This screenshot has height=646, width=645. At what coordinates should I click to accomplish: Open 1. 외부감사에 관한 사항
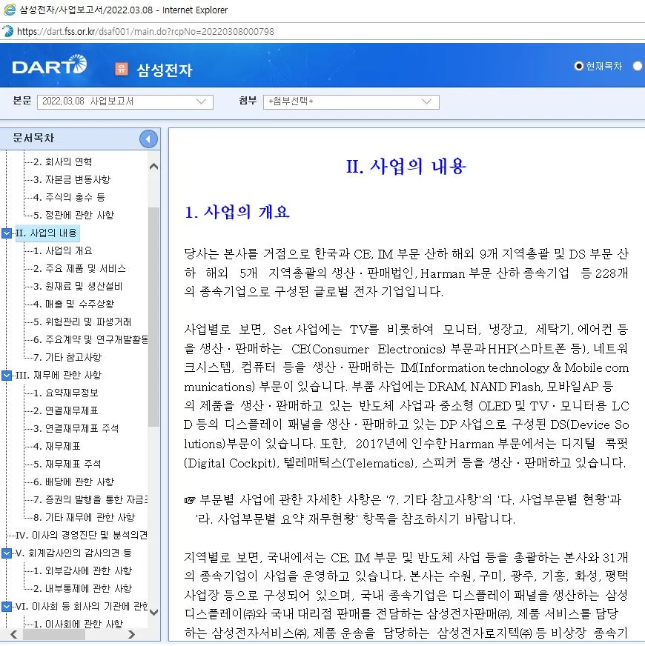(83, 570)
